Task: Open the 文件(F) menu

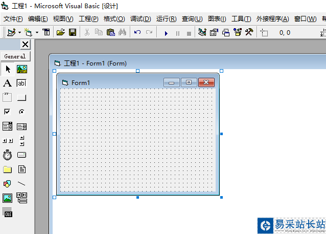Action: click(13, 19)
